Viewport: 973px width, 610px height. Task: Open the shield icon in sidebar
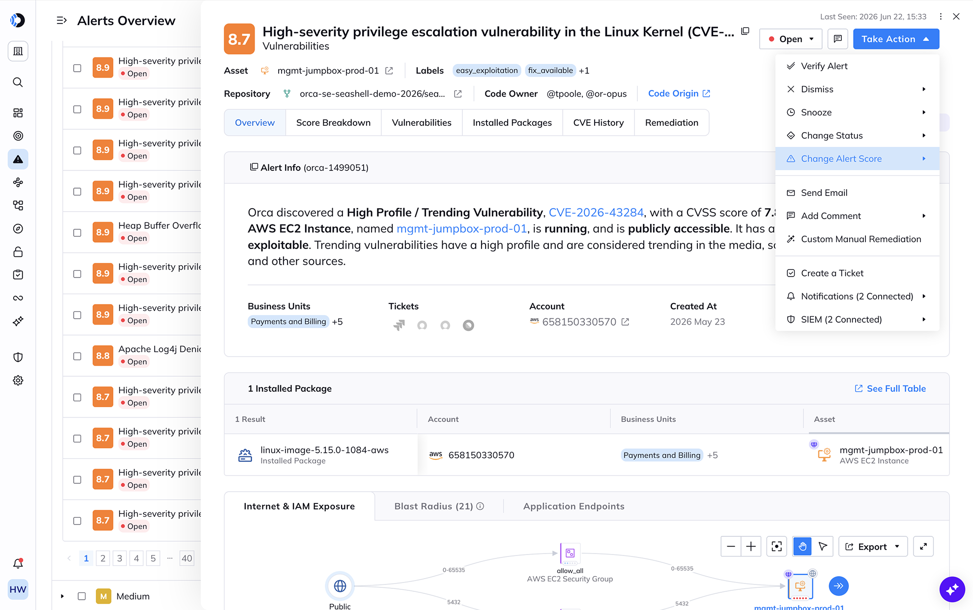pyautogui.click(x=18, y=357)
